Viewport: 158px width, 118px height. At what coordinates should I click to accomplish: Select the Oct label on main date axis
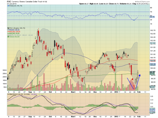click(x=50, y=92)
